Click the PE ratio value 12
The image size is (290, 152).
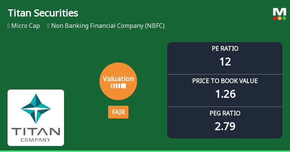tap(225, 61)
